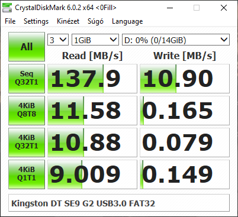Screen dimensions: 238x217
Task: Click the CrystalDiskMark title bar icon
Action: coord(7,8)
